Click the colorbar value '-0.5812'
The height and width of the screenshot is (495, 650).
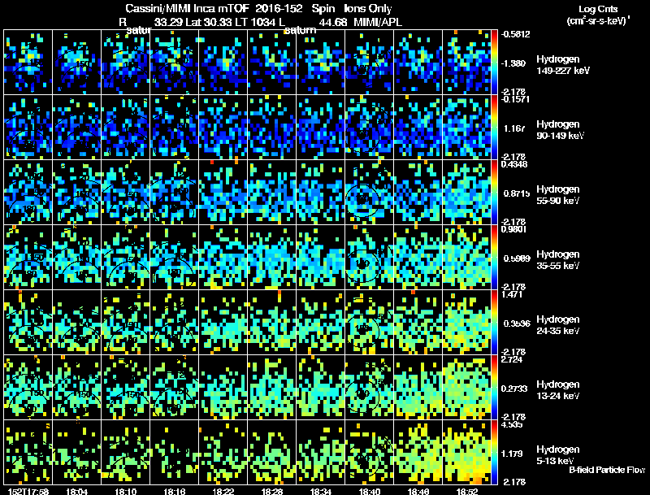(515, 34)
